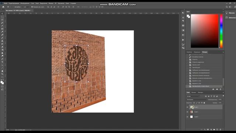Image resolution: width=236 pixels, height=133 pixels.
Task: Create snapshot camera icon in History panel
Action: click(x=217, y=89)
